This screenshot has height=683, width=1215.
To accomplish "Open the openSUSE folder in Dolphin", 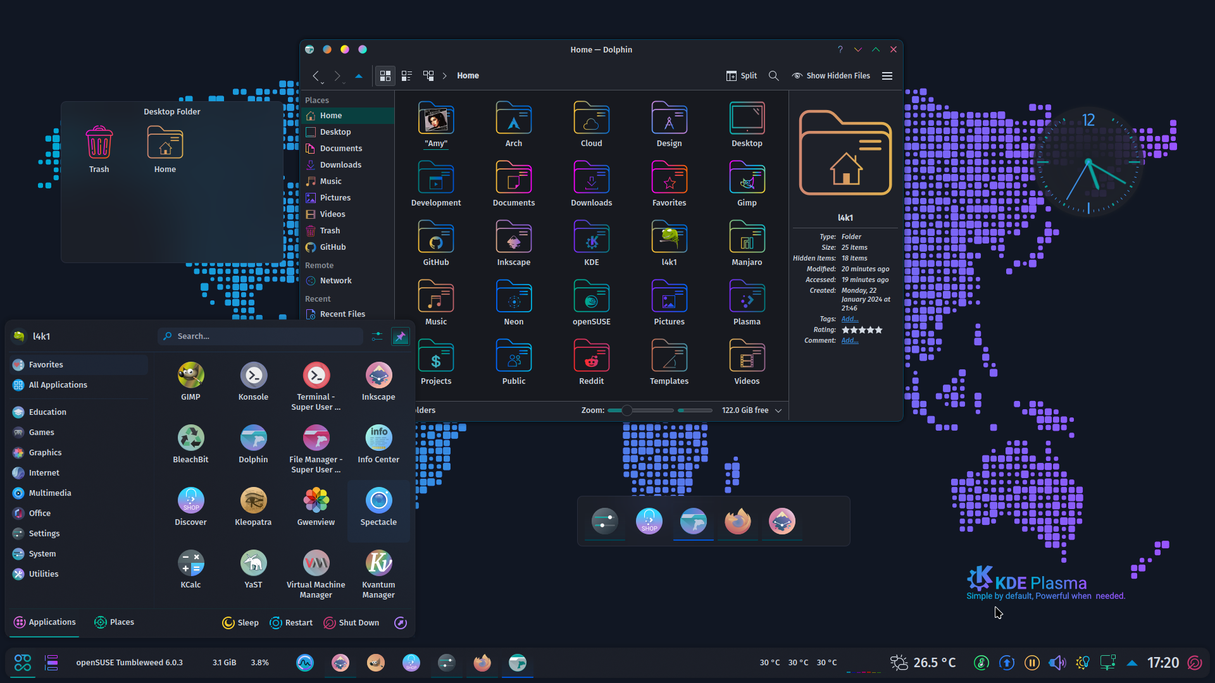I will point(591,302).
